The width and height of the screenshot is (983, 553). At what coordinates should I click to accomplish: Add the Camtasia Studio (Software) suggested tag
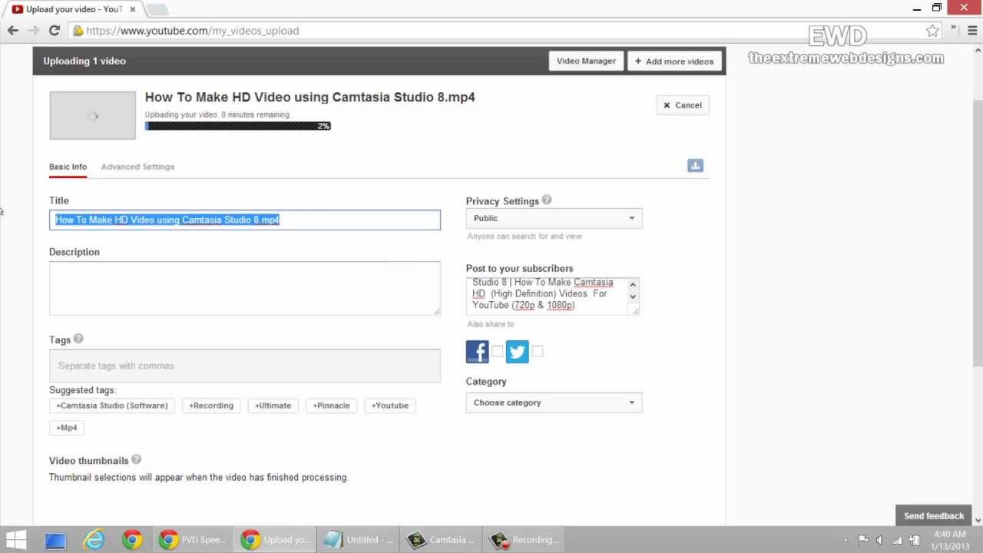point(112,406)
